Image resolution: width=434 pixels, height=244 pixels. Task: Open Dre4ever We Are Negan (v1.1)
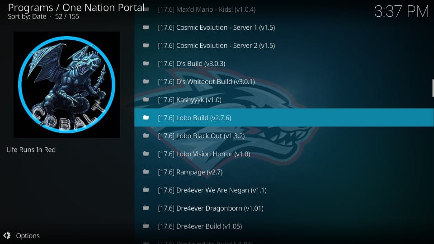pyautogui.click(x=284, y=190)
